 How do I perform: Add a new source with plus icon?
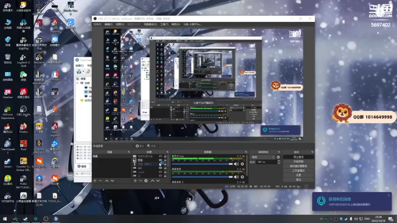[x=135, y=181]
